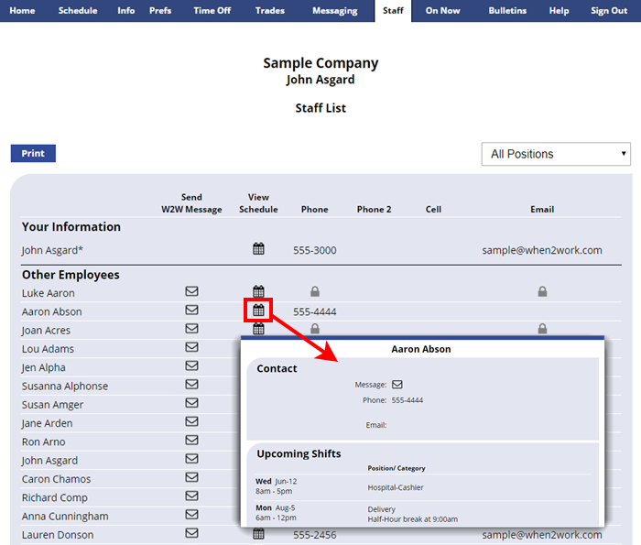Click the Susanna Alphonse name
This screenshot has height=545, width=641.
pyautogui.click(x=65, y=387)
